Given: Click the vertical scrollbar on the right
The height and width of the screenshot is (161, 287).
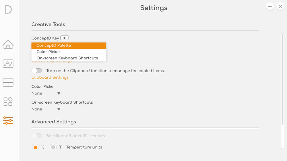Looking at the screenshot, I should [283, 91].
